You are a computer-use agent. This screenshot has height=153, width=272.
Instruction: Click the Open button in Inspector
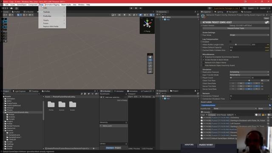pyautogui.click(x=266, y=18)
